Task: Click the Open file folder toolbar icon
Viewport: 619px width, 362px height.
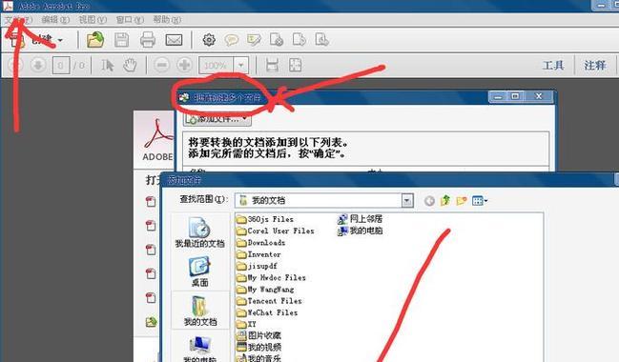Action: click(x=95, y=40)
